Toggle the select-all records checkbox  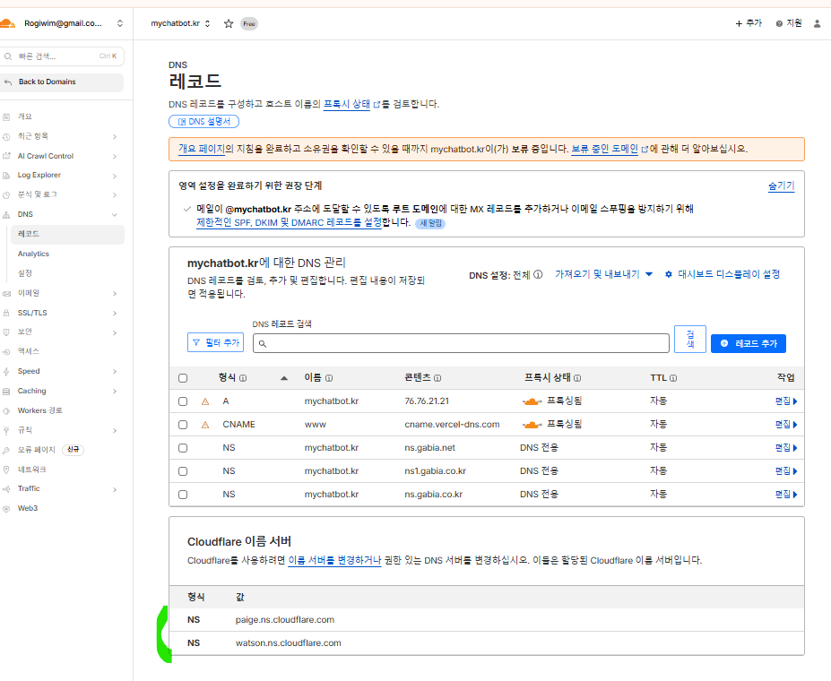tap(183, 378)
